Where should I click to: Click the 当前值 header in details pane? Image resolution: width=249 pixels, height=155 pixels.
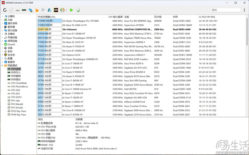pyautogui.click(x=79, y=119)
